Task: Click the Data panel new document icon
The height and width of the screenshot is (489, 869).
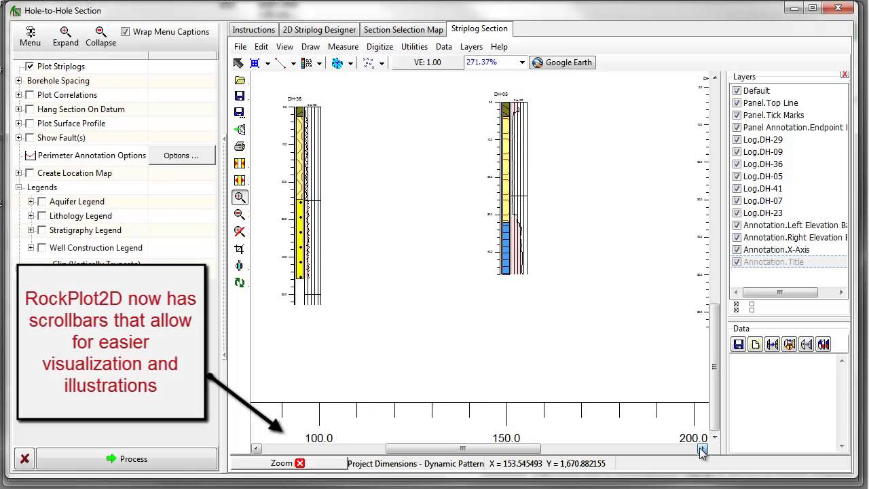Action: pyautogui.click(x=756, y=344)
